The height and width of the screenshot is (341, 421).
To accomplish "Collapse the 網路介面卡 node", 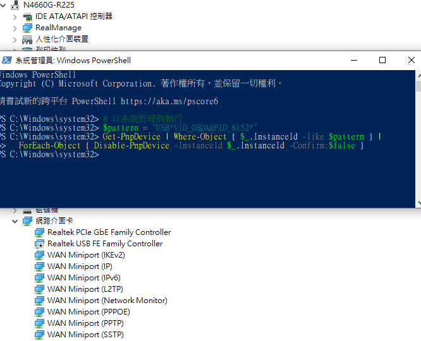I will [15, 221].
